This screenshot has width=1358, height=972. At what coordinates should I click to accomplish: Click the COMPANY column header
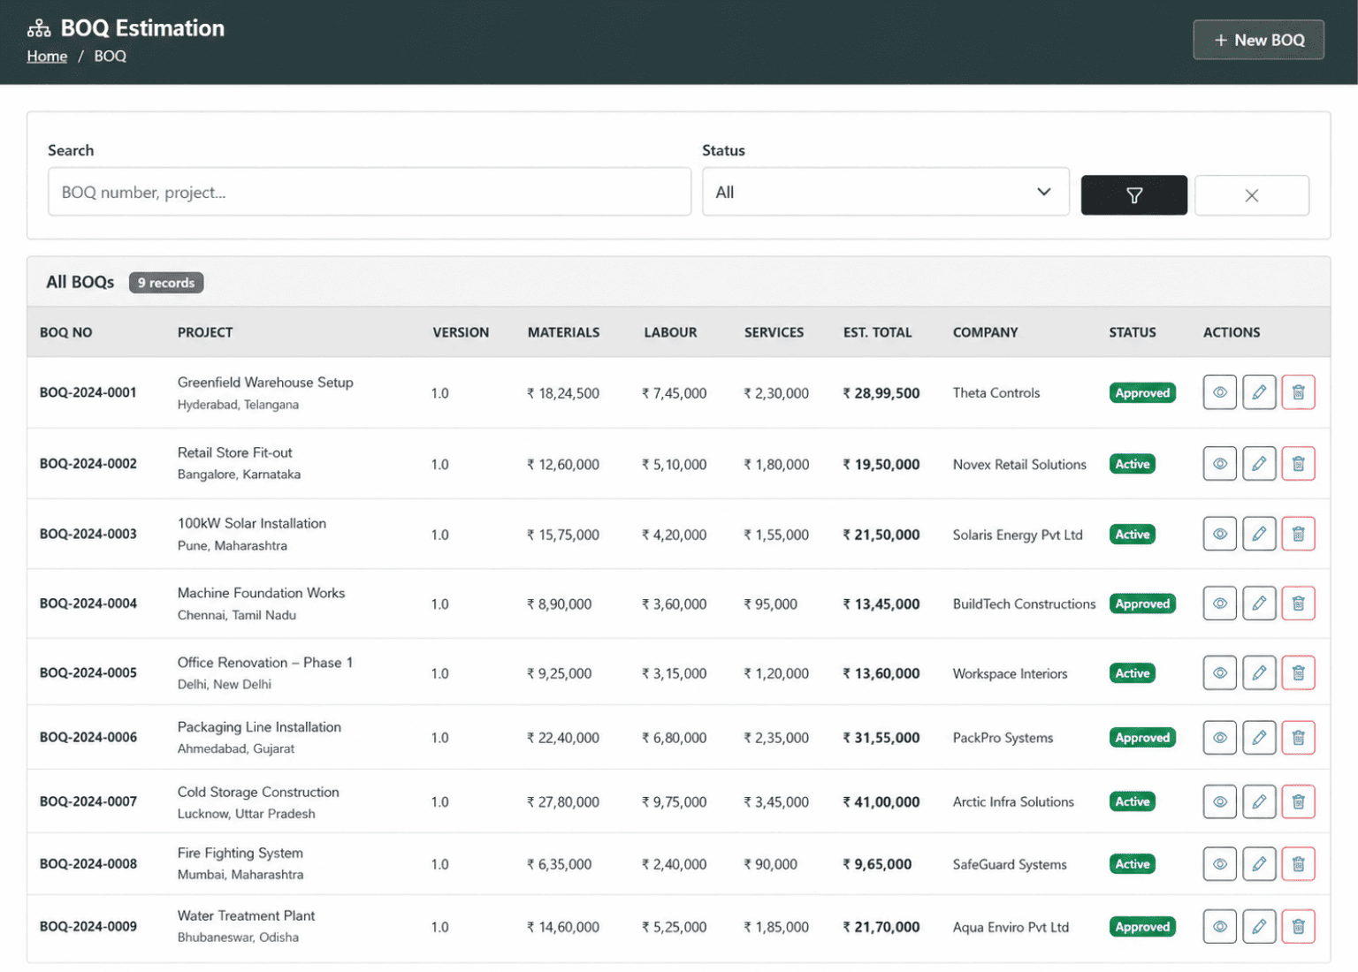coord(985,332)
